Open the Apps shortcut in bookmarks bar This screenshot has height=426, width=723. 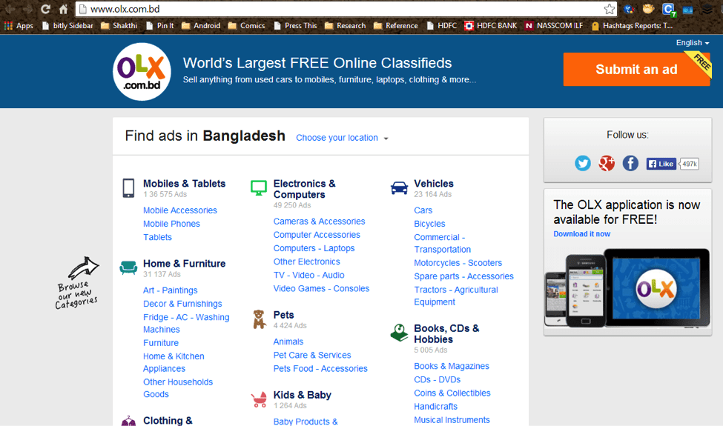19,26
